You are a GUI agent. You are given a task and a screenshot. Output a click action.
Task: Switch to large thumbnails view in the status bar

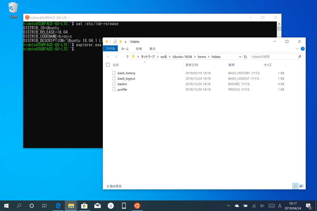(301, 186)
